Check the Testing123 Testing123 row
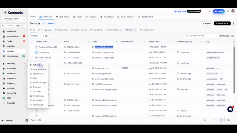Screen dimensions: 237x133 32,47
